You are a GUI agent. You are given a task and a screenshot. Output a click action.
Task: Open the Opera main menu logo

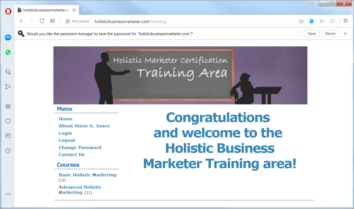pos(8,11)
